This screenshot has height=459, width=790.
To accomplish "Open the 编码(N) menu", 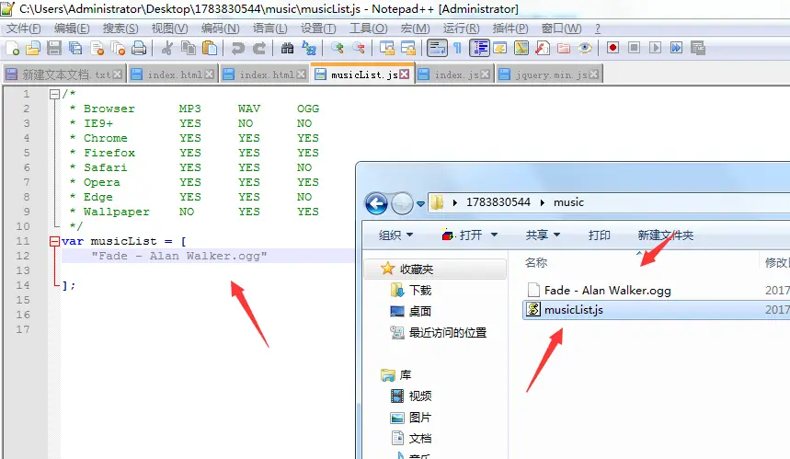I will pyautogui.click(x=219, y=29).
